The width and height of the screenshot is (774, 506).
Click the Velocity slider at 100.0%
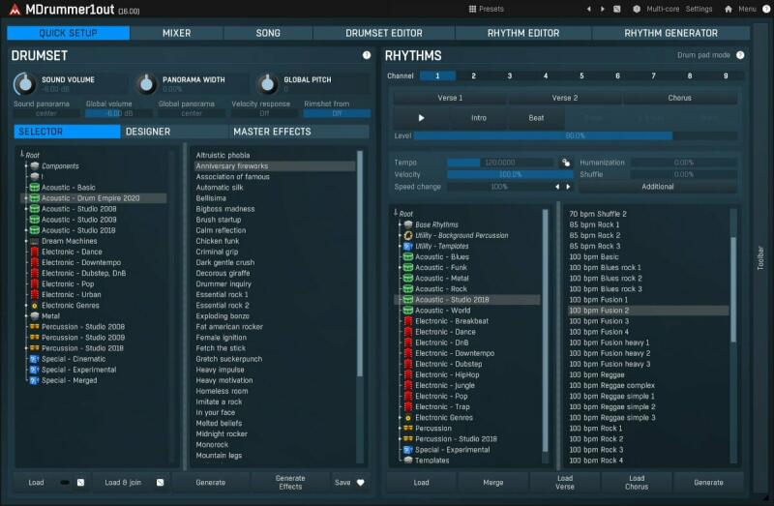[x=510, y=175]
